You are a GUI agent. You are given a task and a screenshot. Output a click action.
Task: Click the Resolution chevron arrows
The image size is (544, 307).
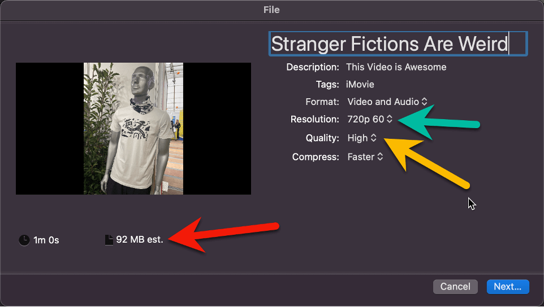(x=390, y=119)
